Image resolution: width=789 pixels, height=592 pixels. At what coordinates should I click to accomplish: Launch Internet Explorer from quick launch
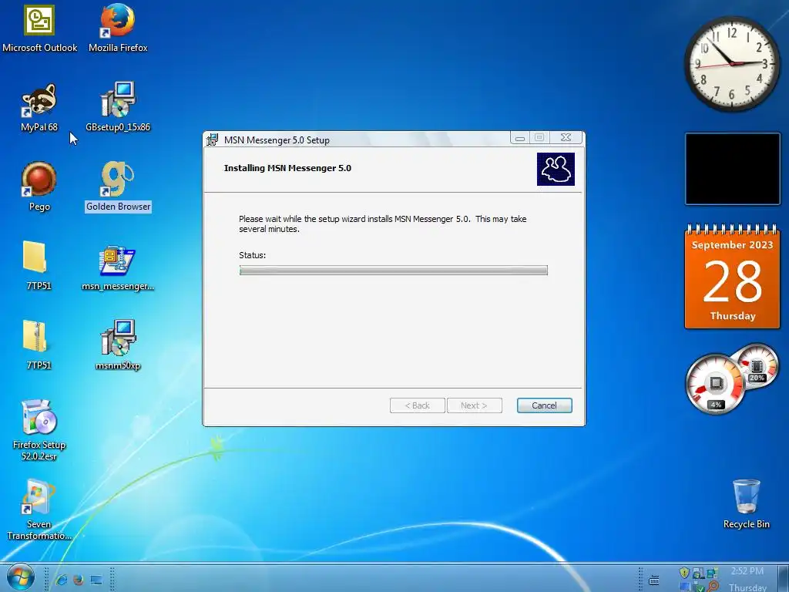[x=62, y=580]
